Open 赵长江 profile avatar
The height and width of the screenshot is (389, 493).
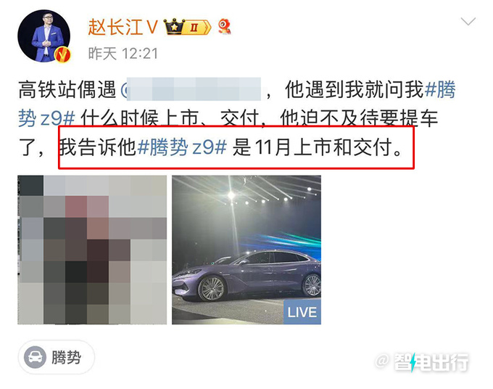tap(43, 36)
